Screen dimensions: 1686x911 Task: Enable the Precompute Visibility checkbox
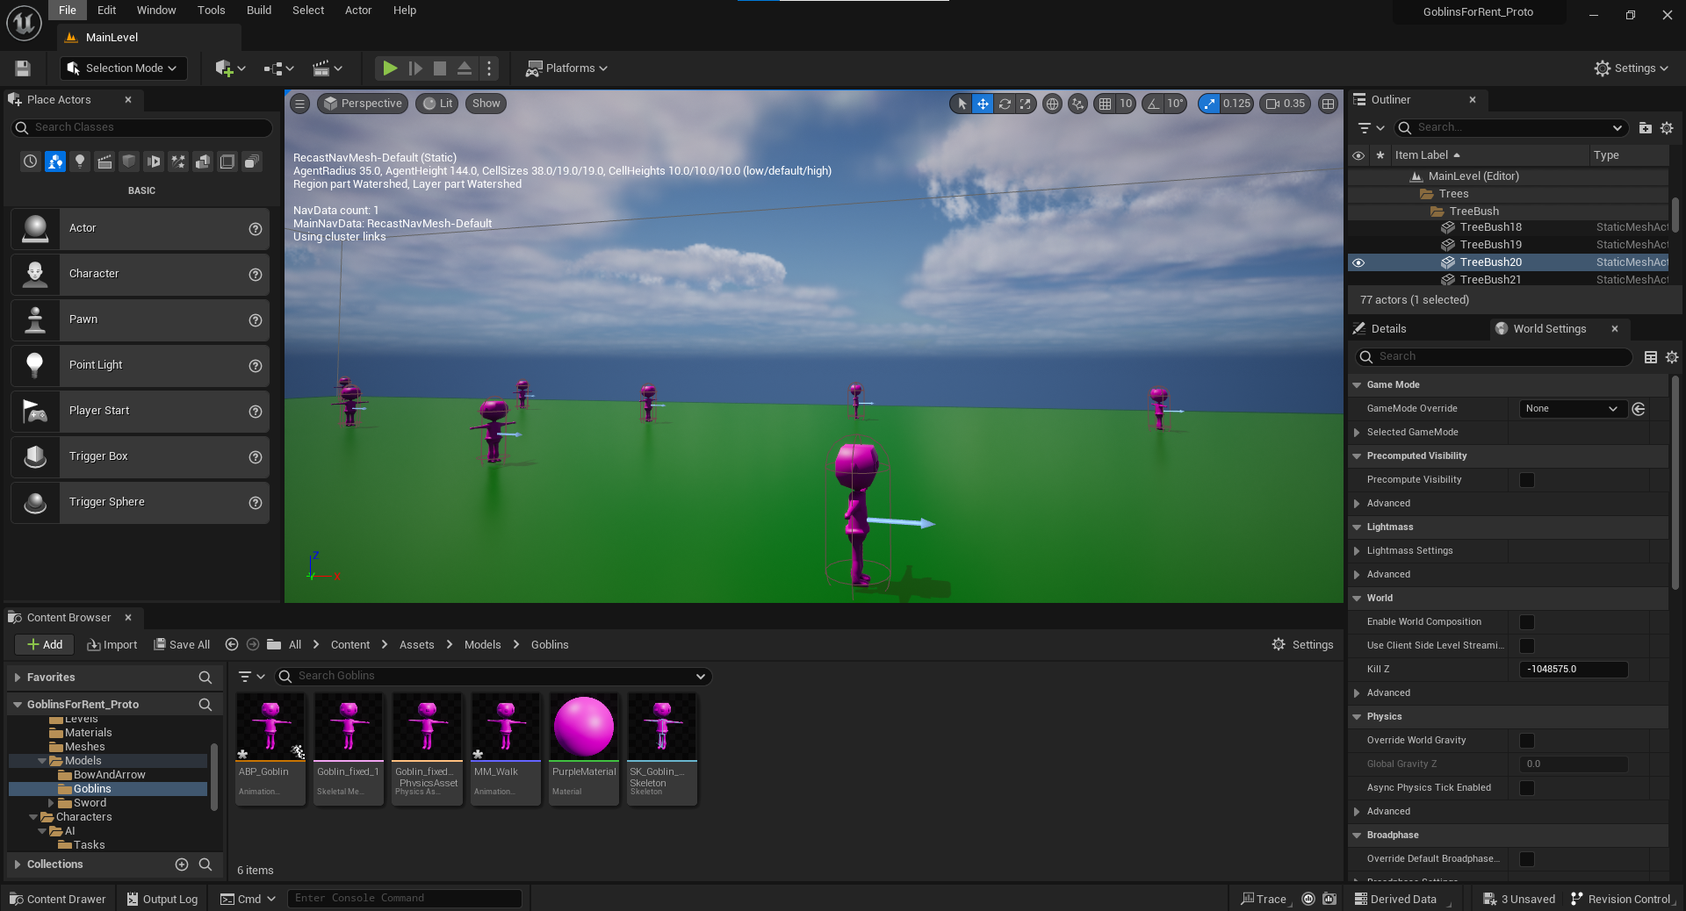[x=1527, y=480]
